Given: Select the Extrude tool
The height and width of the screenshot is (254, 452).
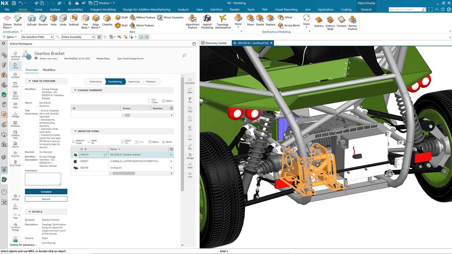Looking at the screenshot, I should (32, 20).
